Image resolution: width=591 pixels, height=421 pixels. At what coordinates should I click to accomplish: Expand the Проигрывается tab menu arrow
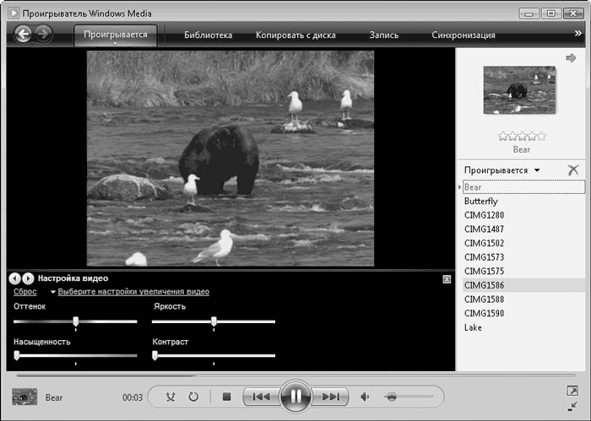click(116, 45)
